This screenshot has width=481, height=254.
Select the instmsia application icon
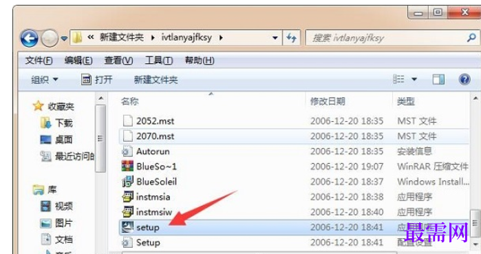click(x=127, y=196)
